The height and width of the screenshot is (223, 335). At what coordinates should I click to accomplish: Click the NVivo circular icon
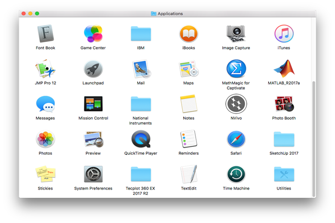236,104
